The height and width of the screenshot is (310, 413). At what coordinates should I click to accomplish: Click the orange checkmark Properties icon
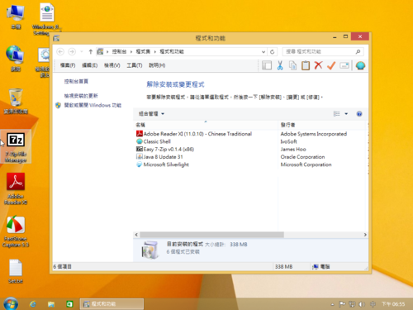coord(331,65)
